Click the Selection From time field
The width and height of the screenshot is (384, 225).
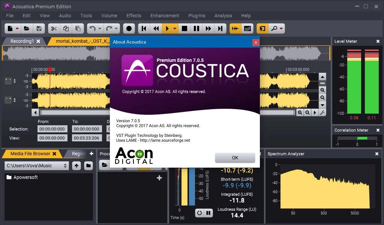[52, 129]
